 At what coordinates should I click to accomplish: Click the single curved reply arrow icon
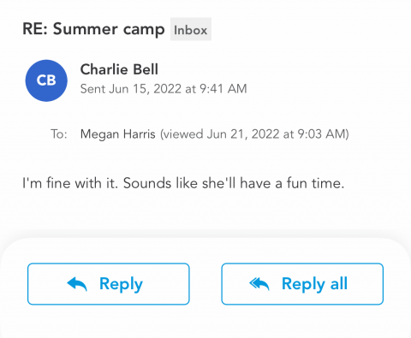77,284
